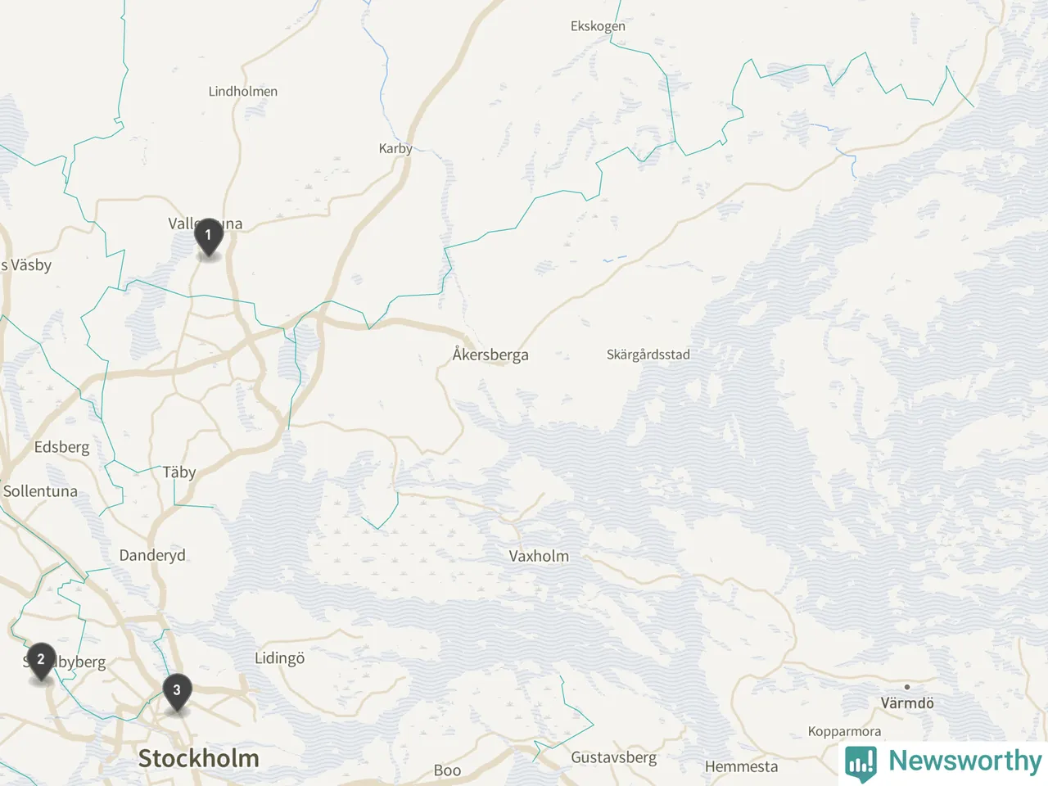The height and width of the screenshot is (786, 1048).
Task: Select the Karby place label
Action: click(395, 149)
